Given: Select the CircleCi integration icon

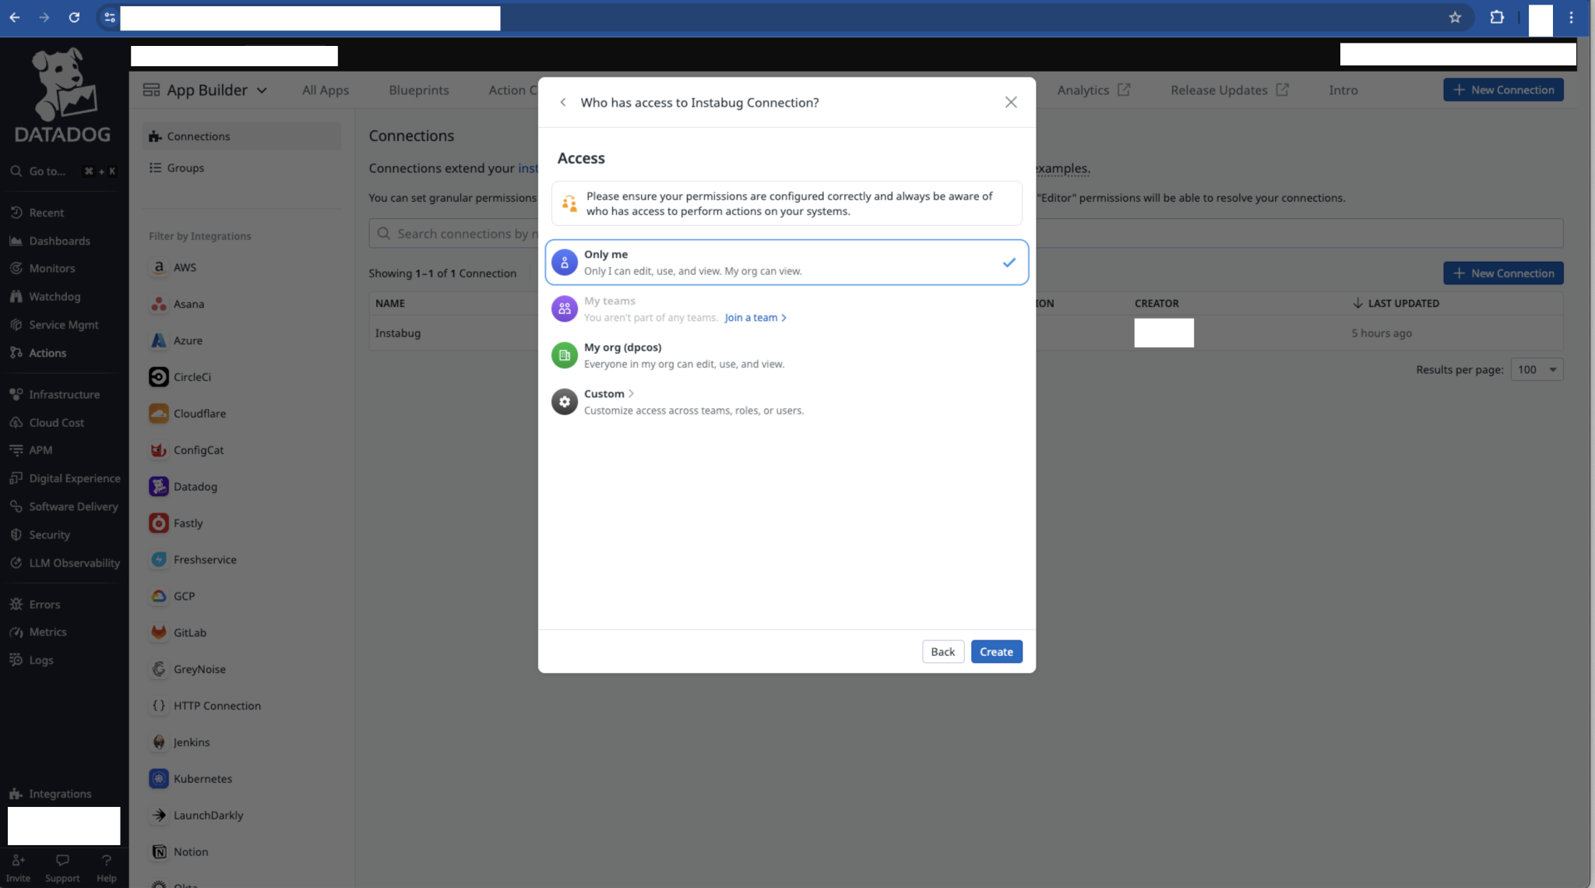Looking at the screenshot, I should [x=159, y=377].
